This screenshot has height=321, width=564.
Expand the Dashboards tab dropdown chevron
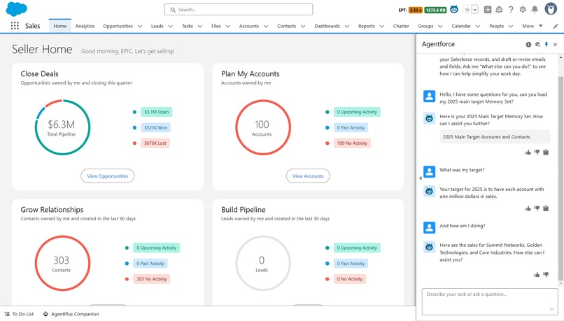pyautogui.click(x=347, y=27)
